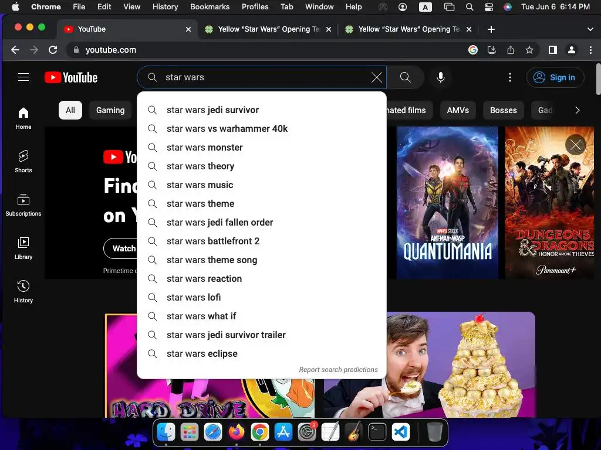Open YouTube settings three-dot menu

[x=510, y=77]
